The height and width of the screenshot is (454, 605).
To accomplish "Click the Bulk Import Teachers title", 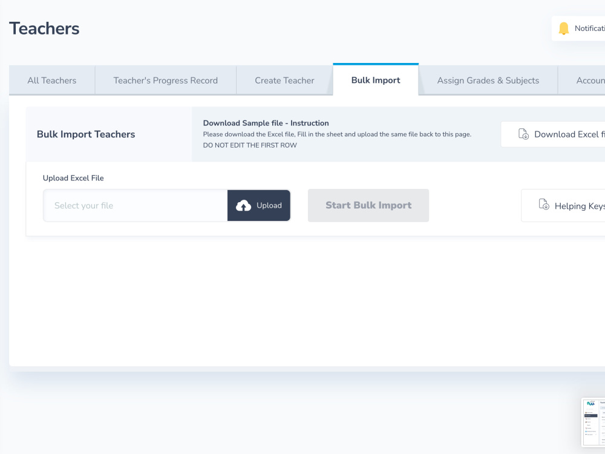I will click(86, 134).
